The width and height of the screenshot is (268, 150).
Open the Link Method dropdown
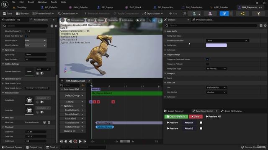[216, 92]
